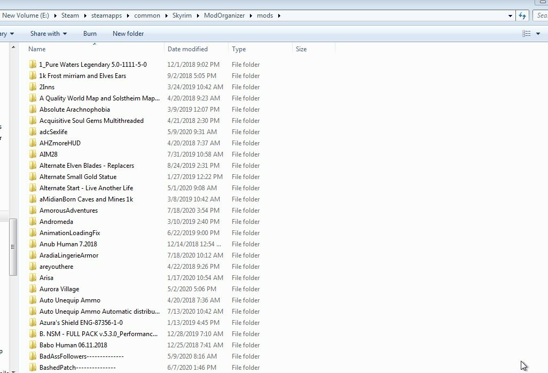Expand the arrow after ModOrganizer in the path
The height and width of the screenshot is (373, 548).
point(250,15)
